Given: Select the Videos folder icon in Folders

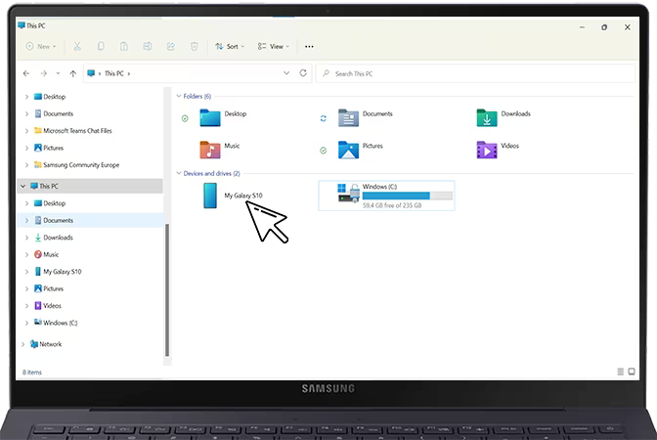Looking at the screenshot, I should [487, 150].
